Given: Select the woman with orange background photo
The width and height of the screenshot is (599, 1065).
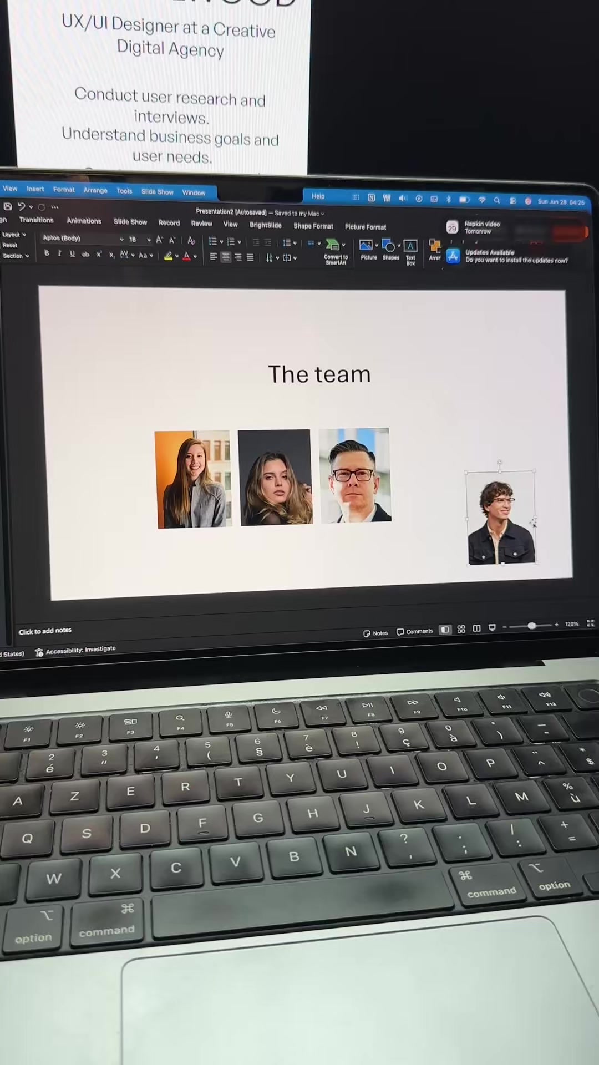Looking at the screenshot, I should (x=193, y=479).
